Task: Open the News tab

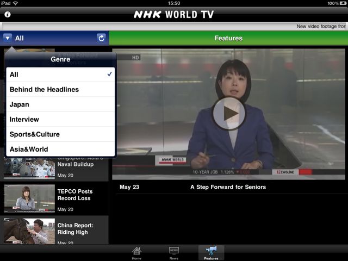Action: pyautogui.click(x=174, y=253)
